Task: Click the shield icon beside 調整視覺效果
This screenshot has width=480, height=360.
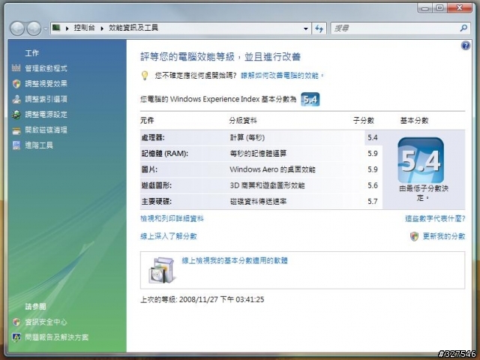Action: (16, 83)
